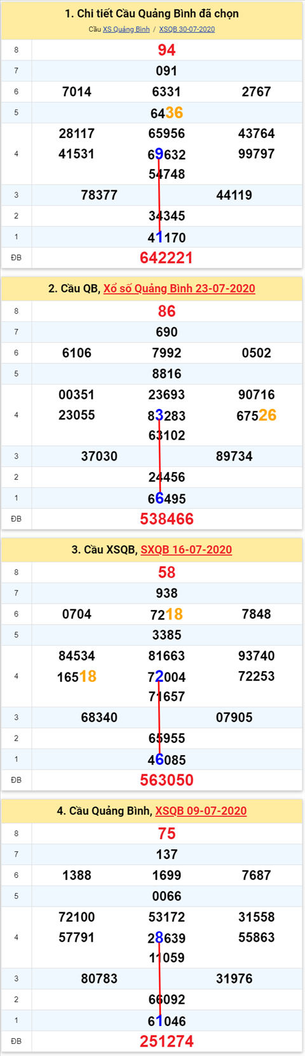Screen dimensions: 305x1056
Task: Select the number 67526 with orange digits
Action: click(257, 415)
